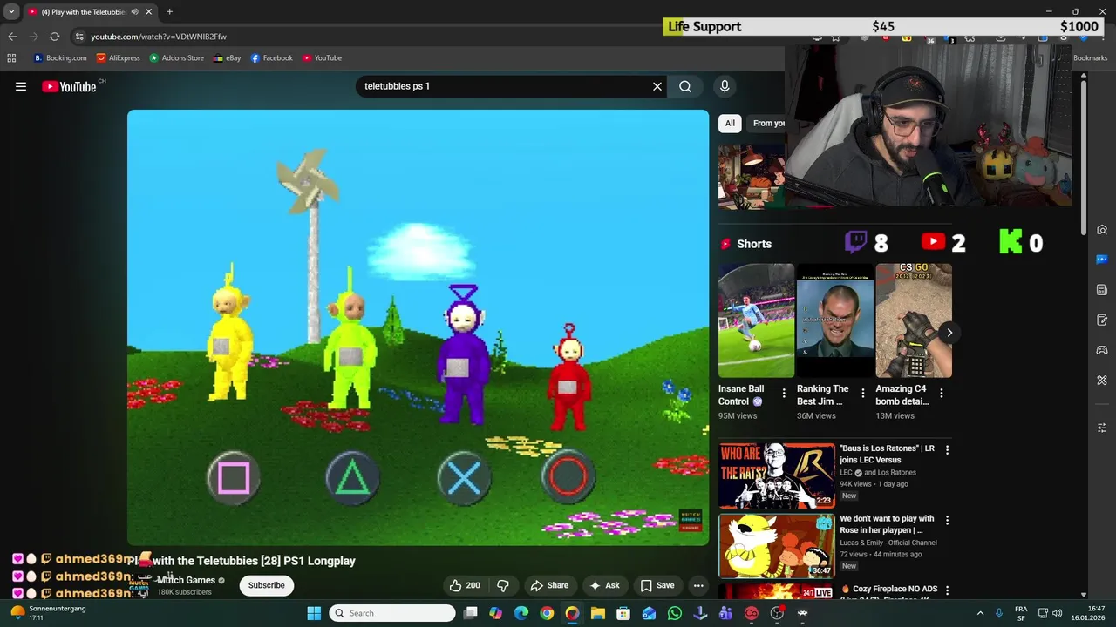Open the tab search dropdown arrow

tap(11, 12)
